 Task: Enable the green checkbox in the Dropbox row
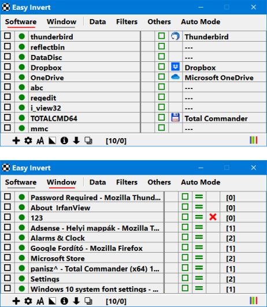[161, 66]
